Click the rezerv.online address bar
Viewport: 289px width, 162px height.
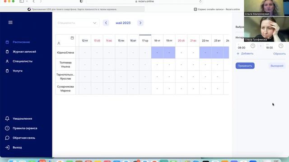(144, 1)
